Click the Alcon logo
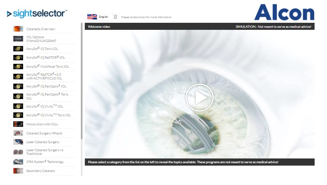 284,12
